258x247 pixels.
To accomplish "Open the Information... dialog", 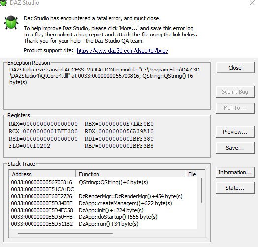I will 235,172.
